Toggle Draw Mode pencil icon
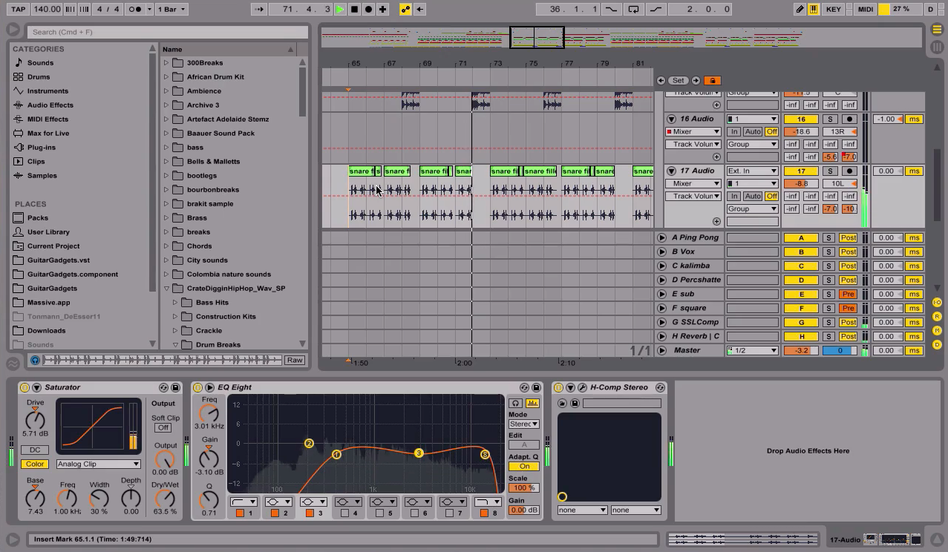 pos(800,9)
